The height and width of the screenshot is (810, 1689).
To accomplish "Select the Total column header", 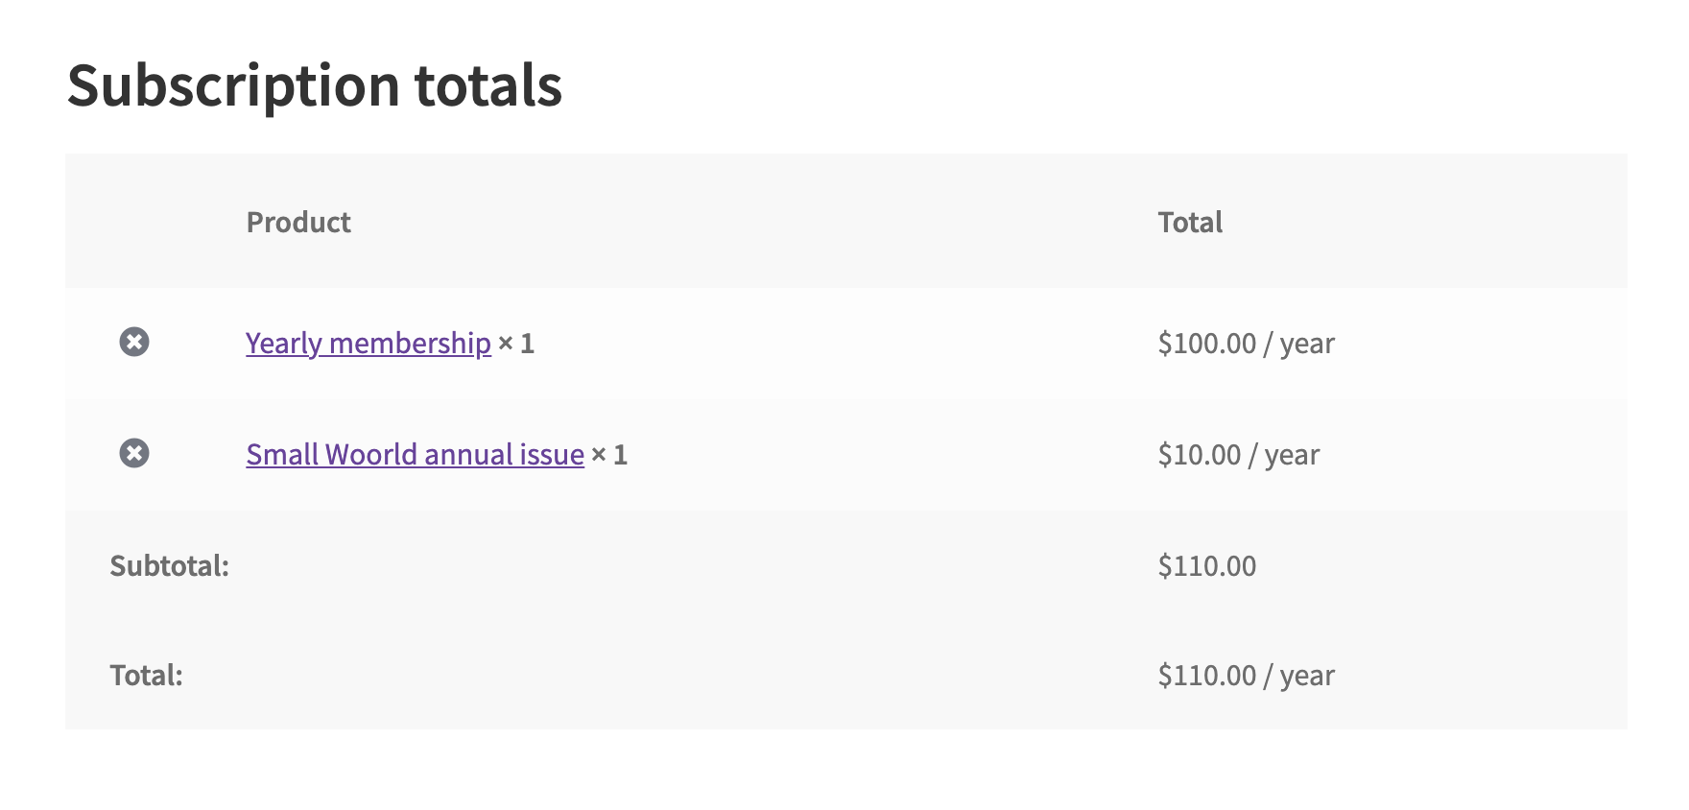I will tap(1191, 222).
